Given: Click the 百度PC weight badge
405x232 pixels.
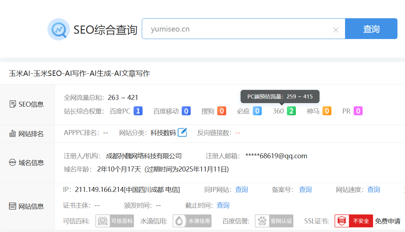Looking at the screenshot, I should click(138, 111).
